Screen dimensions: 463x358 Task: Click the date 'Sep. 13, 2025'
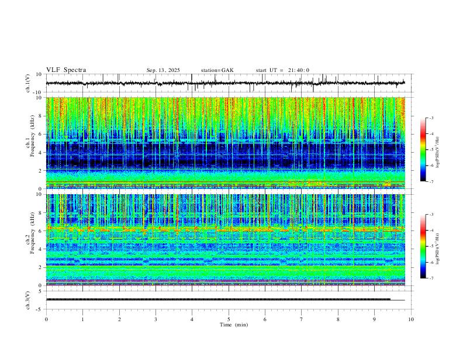pyautogui.click(x=163, y=70)
